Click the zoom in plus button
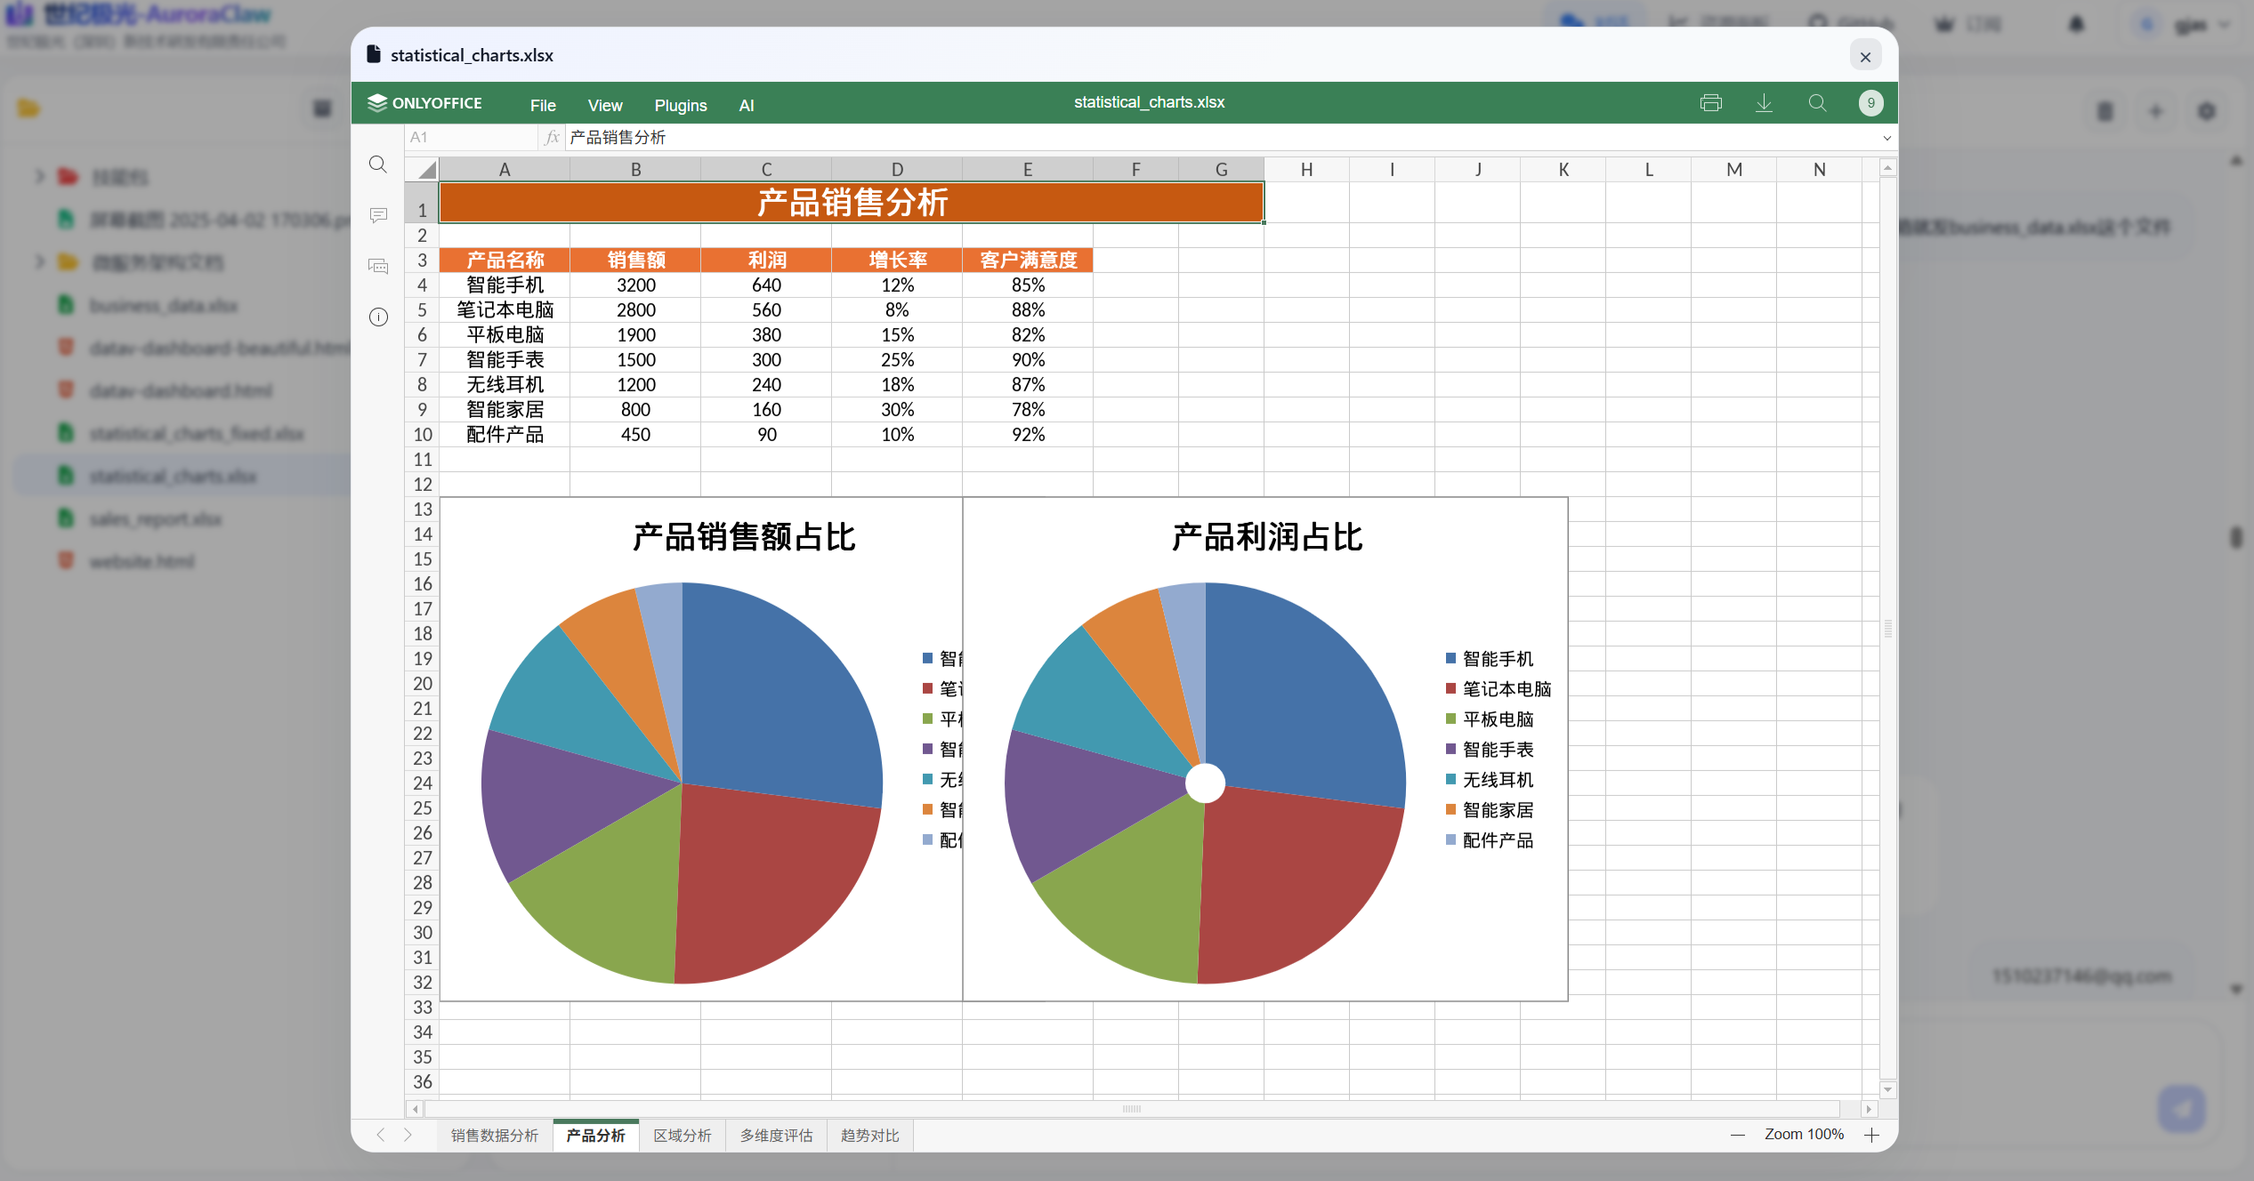The image size is (2254, 1181). (1872, 1135)
